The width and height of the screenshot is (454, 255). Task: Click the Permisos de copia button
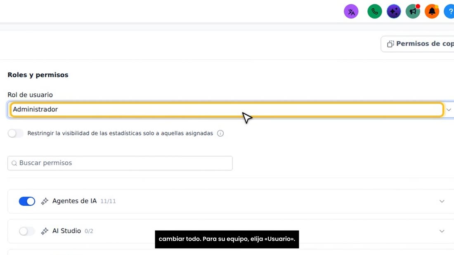[418, 44]
